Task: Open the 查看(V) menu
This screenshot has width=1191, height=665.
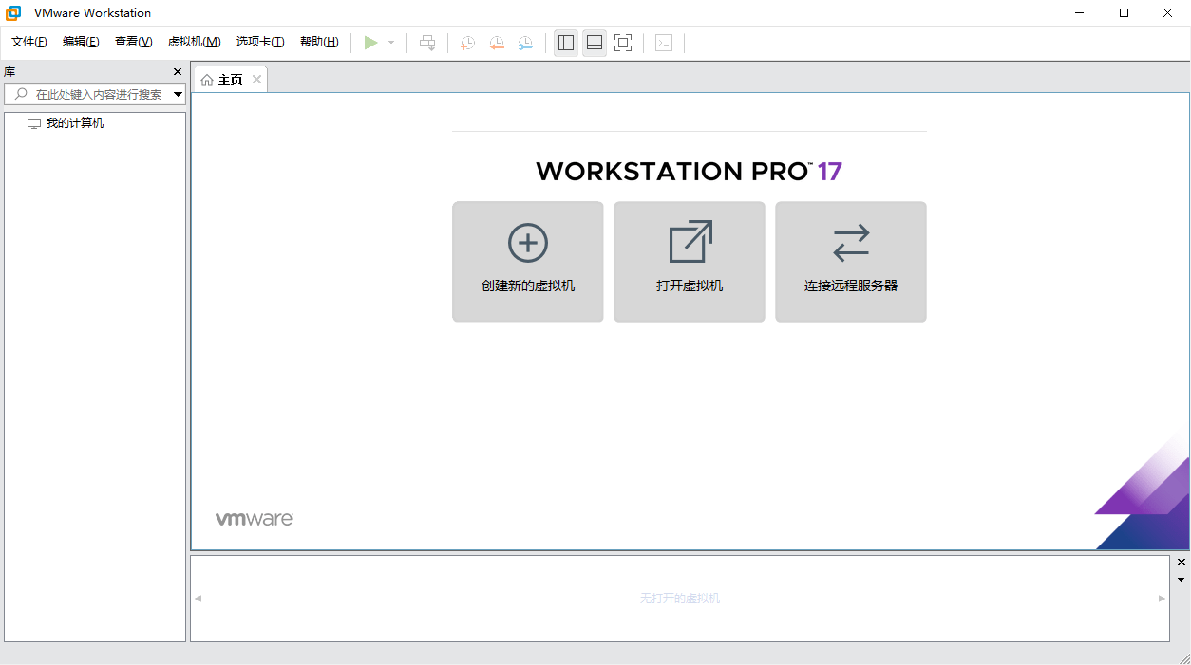Action: (133, 42)
